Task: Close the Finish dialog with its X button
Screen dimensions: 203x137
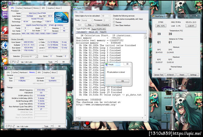Action: (x=127, y=64)
